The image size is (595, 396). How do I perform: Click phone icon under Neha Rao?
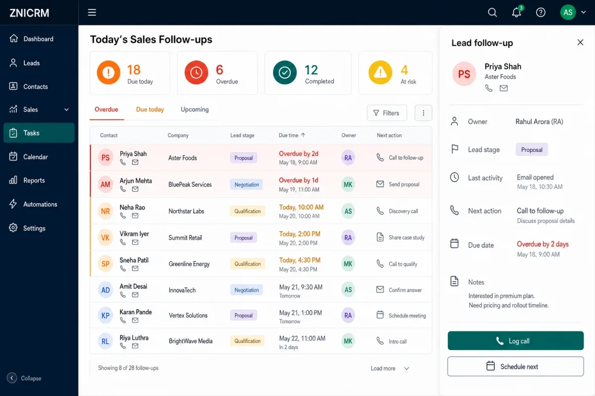point(123,216)
